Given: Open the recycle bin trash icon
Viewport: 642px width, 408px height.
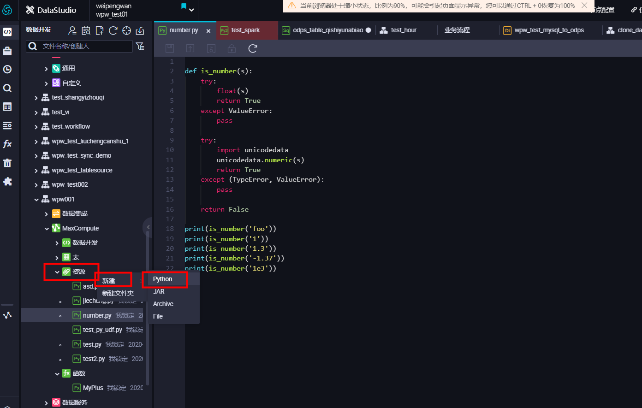Looking at the screenshot, I should pos(7,163).
